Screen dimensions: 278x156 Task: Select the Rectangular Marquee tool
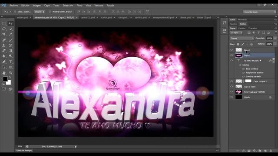coord(4,23)
